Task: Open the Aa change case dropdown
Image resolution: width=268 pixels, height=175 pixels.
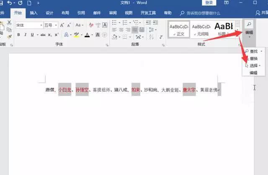Action: [80, 25]
